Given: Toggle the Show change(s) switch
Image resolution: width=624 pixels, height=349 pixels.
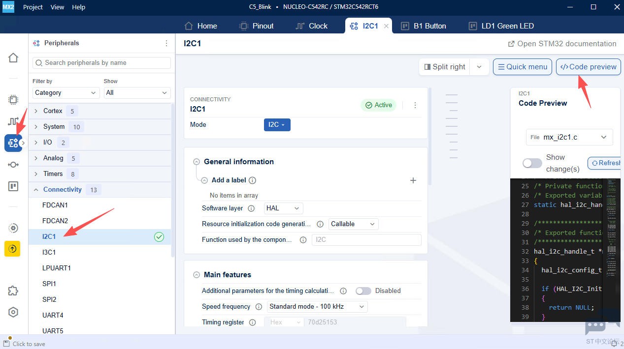Looking at the screenshot, I should 532,163.
